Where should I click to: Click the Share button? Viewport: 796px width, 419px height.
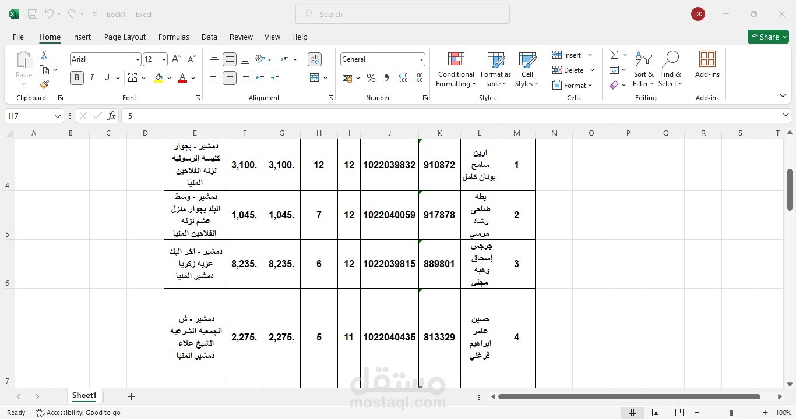tap(768, 37)
